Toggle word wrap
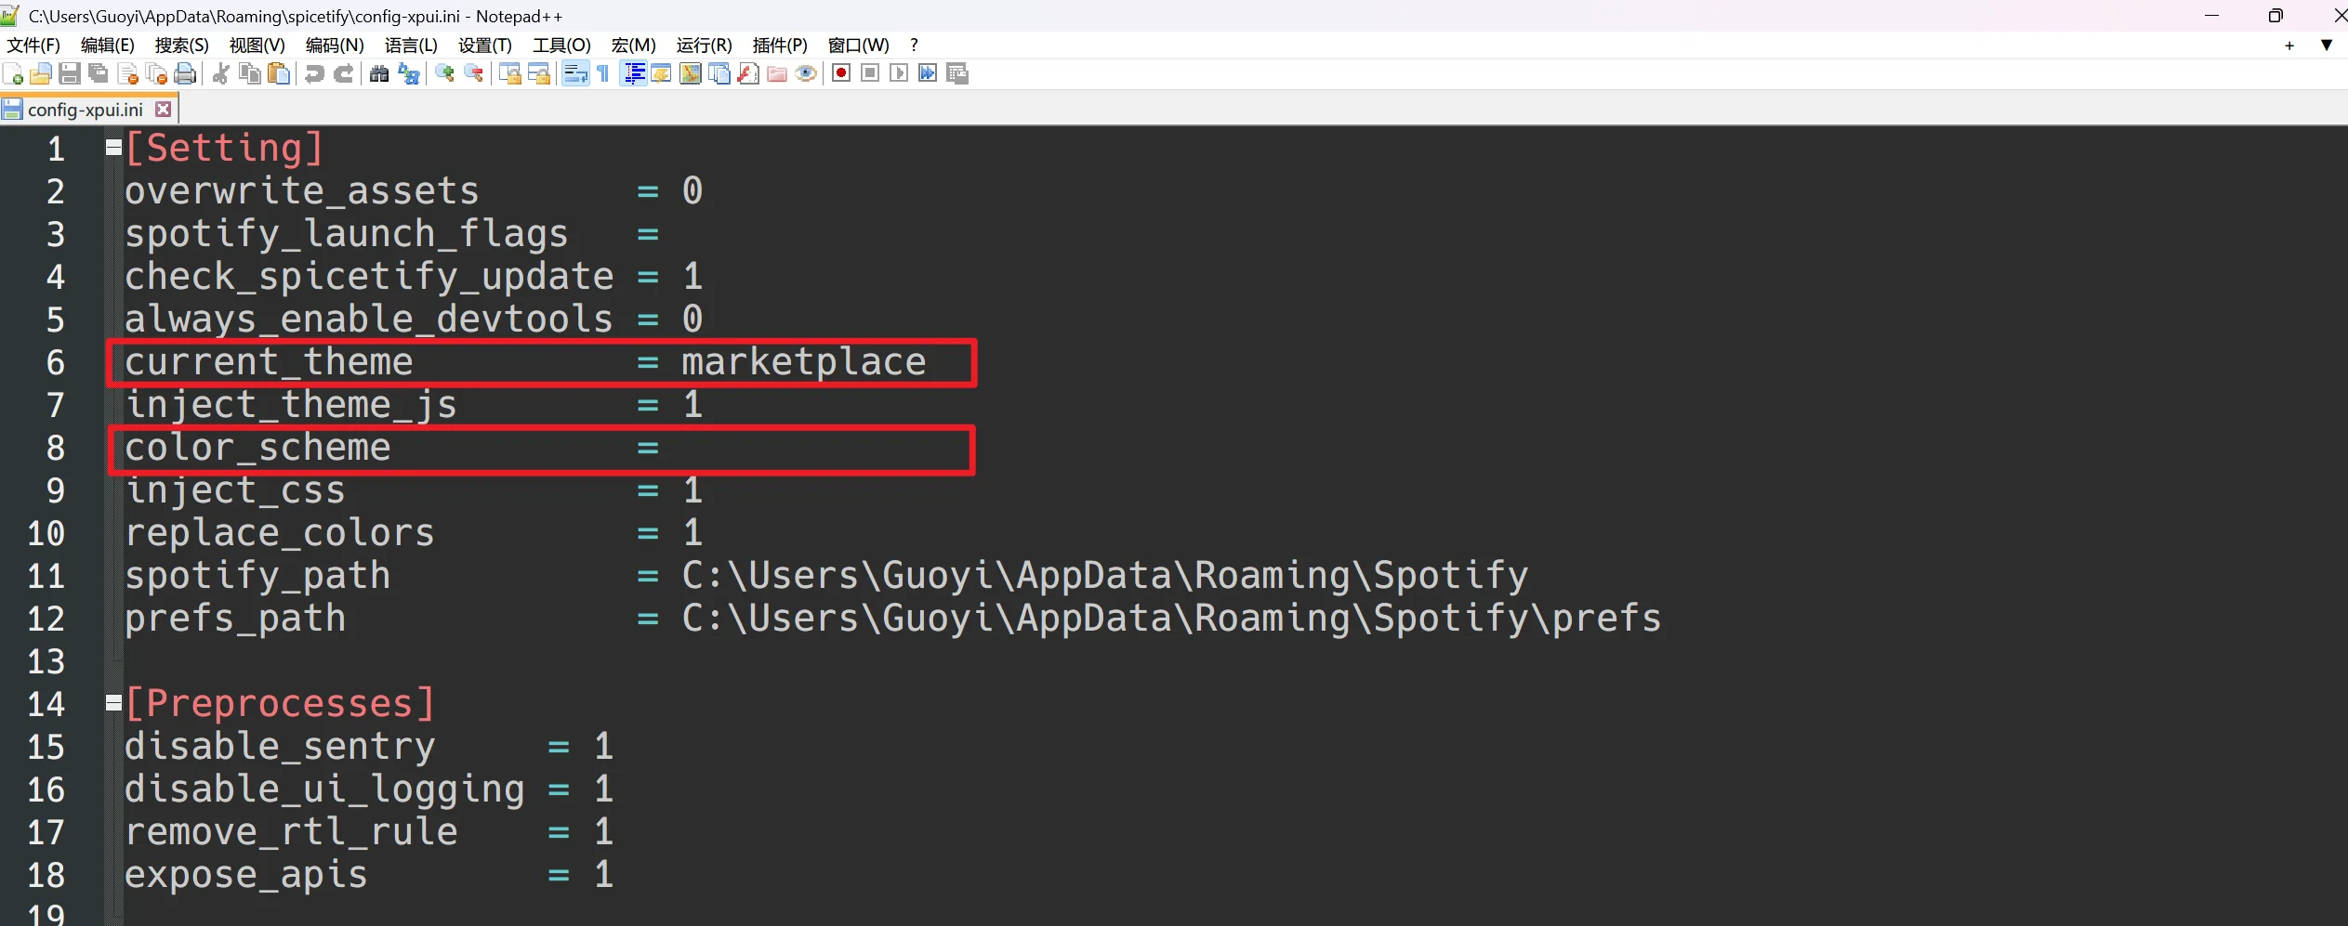Viewport: 2348px width, 926px height. tap(575, 73)
